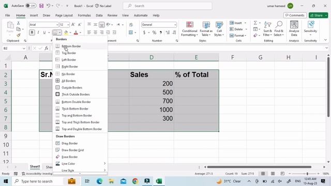Viewport: 331px width, 186px height.
Task: Click the Insert Function fx icon
Action: (x=46, y=48)
